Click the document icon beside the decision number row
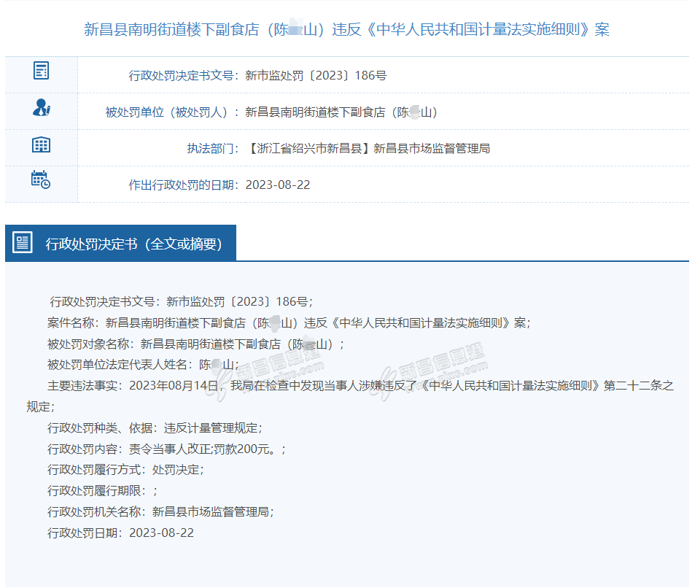The width and height of the screenshot is (695, 588). 41,71
